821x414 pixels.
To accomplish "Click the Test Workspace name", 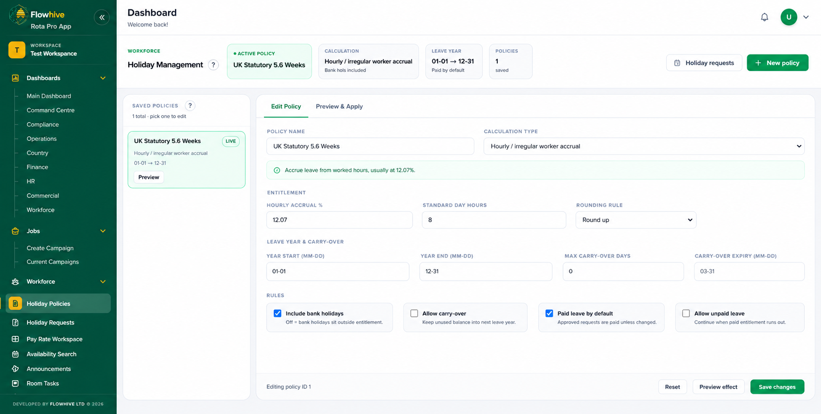I will [53, 53].
